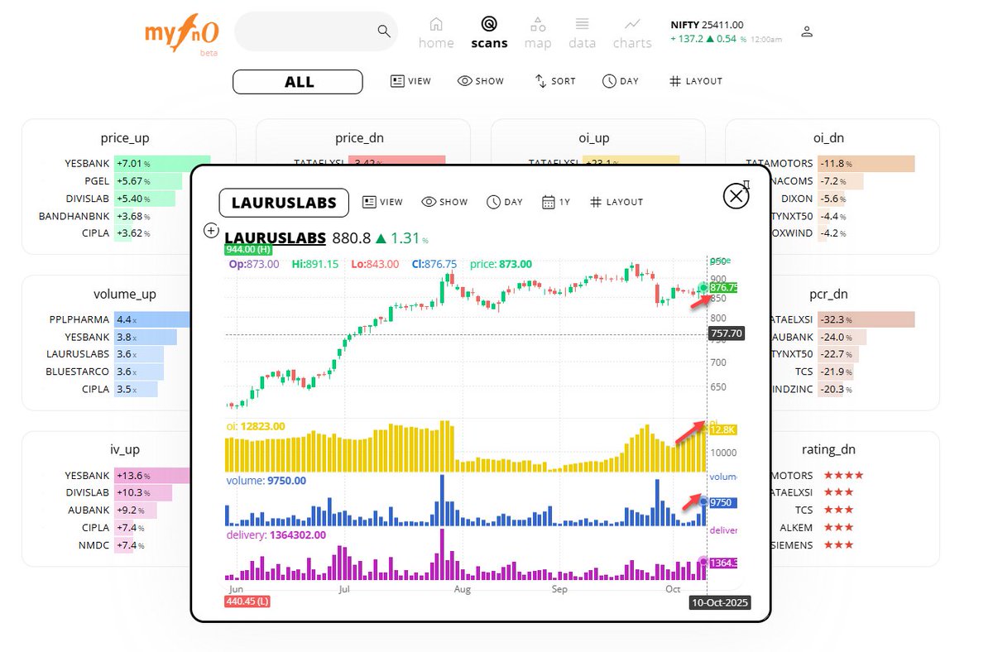Open VIEW options inside the chart popup
Screen dimensions: 993x652
click(383, 201)
